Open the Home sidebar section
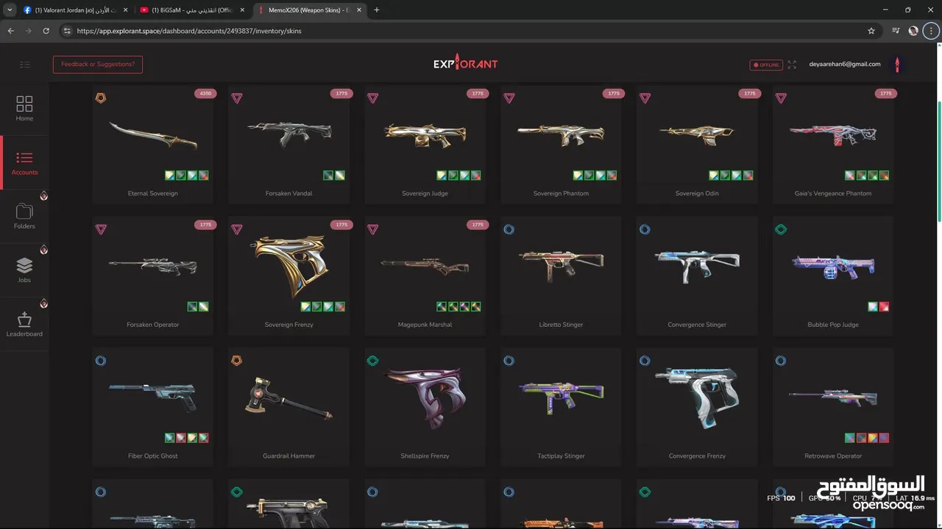 coord(24,109)
